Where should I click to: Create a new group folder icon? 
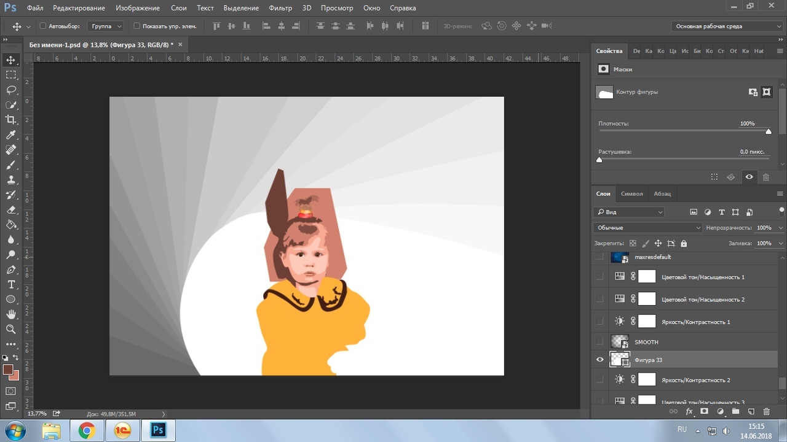735,411
